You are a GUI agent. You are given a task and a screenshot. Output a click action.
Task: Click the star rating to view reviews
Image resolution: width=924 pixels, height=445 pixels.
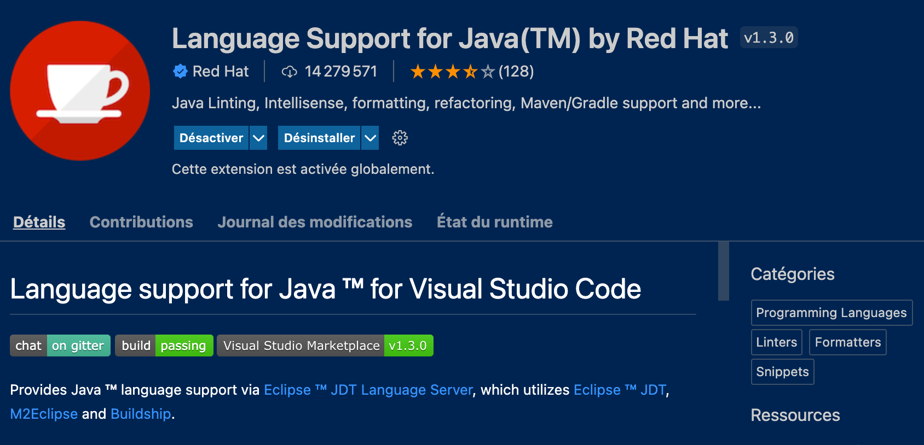click(x=453, y=72)
